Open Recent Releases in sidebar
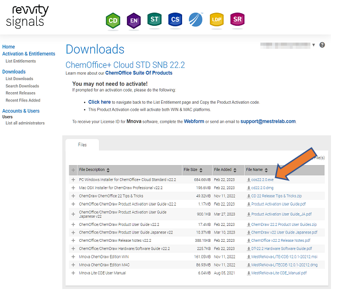This screenshot has width=342, height=295. point(20,93)
